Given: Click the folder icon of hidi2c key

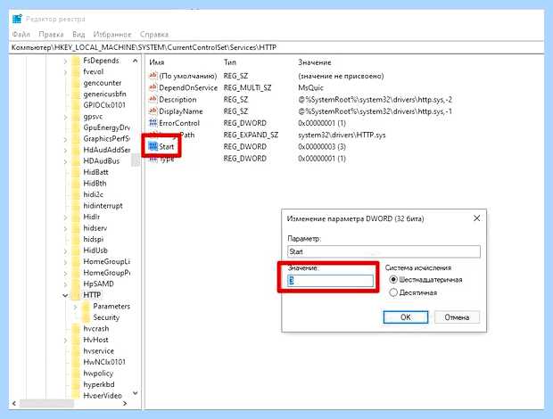Looking at the screenshot, I should [x=76, y=195].
